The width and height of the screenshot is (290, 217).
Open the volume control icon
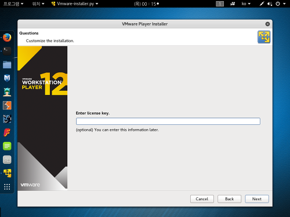[270, 4]
